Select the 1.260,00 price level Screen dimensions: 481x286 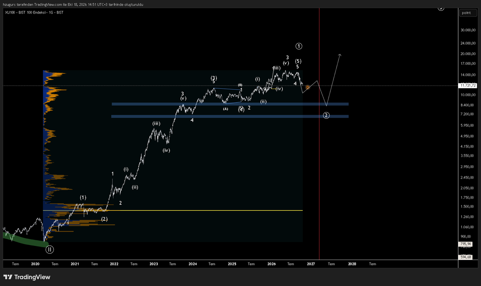tap(468, 217)
